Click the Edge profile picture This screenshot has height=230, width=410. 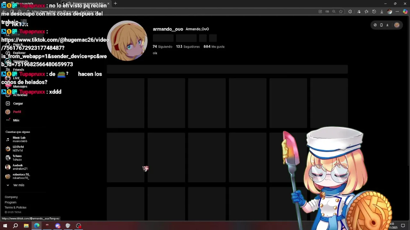(389, 11)
